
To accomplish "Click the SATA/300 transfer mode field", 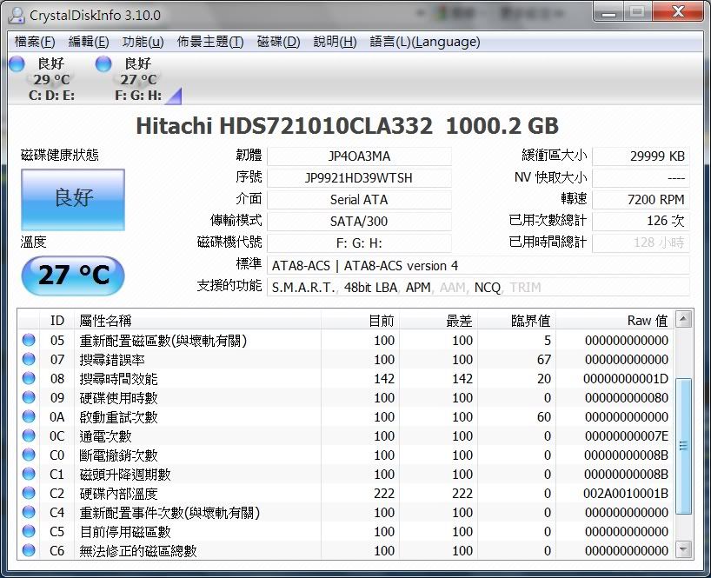I will coord(359,222).
